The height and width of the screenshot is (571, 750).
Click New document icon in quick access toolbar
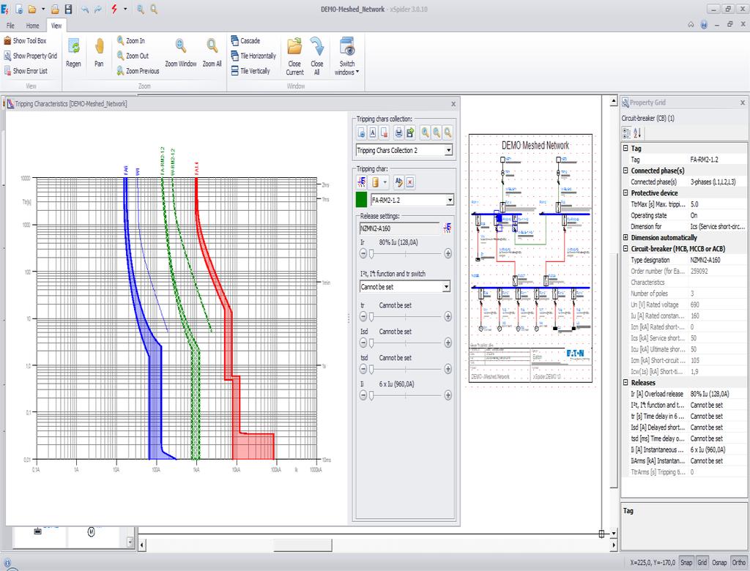tap(19, 9)
